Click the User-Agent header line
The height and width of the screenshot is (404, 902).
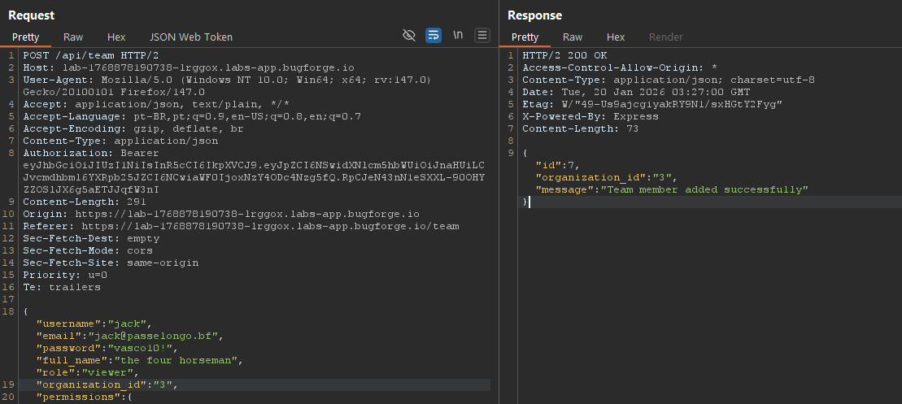point(227,80)
